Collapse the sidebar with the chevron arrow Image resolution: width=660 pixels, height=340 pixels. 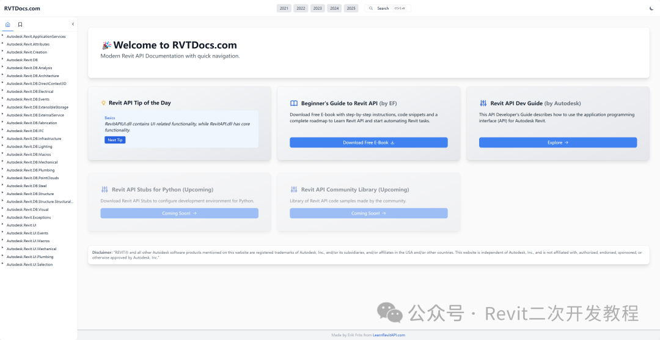[x=73, y=24]
